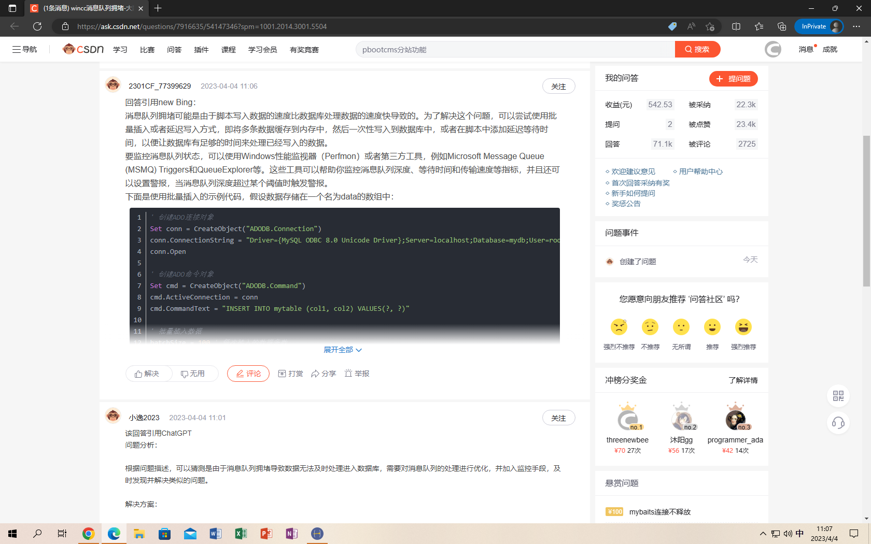Select 不推荐 face rating
The width and height of the screenshot is (871, 544).
[x=650, y=327]
